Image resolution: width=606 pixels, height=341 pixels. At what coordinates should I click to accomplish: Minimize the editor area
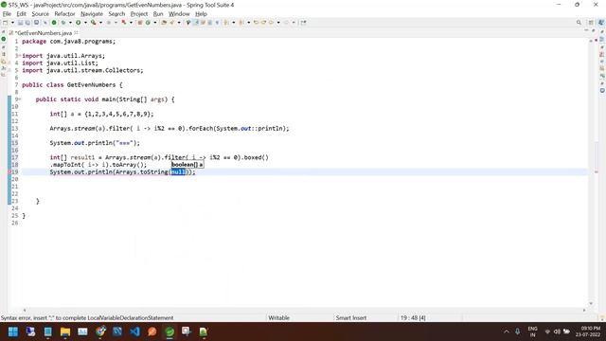[x=586, y=30]
